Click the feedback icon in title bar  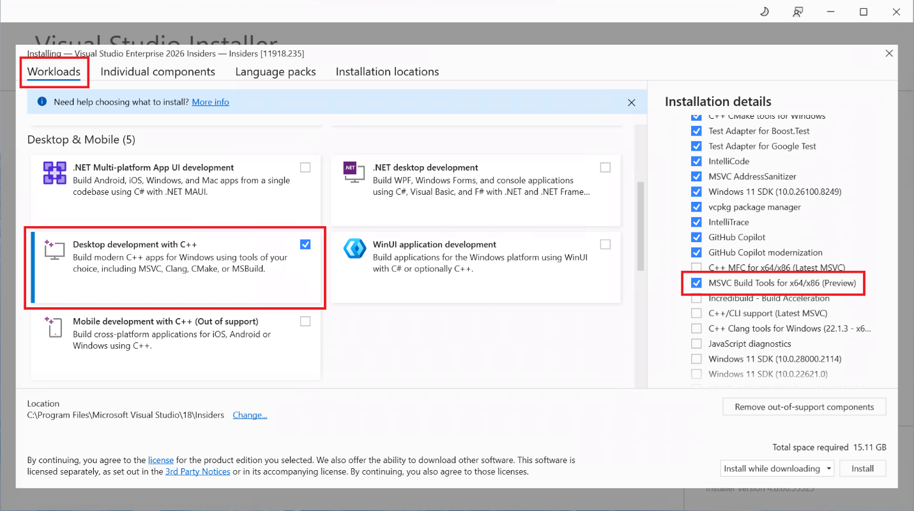[797, 11]
